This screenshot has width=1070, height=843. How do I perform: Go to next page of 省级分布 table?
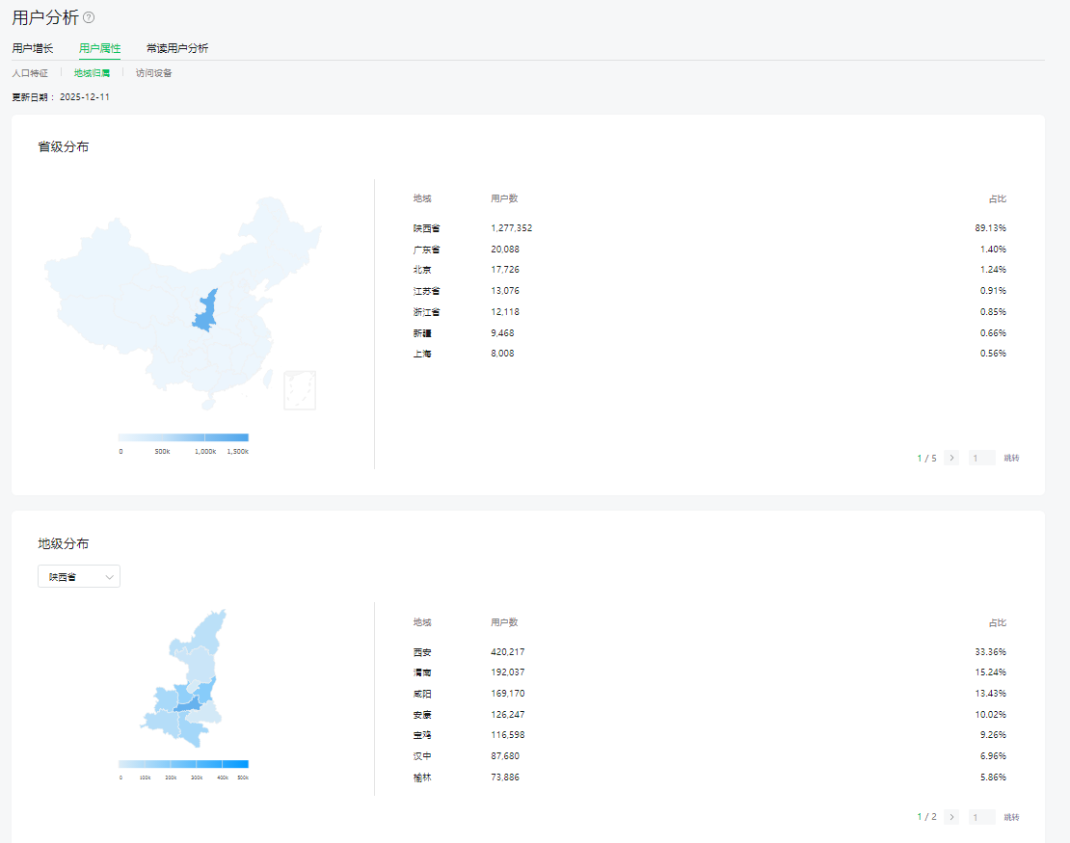(x=951, y=458)
